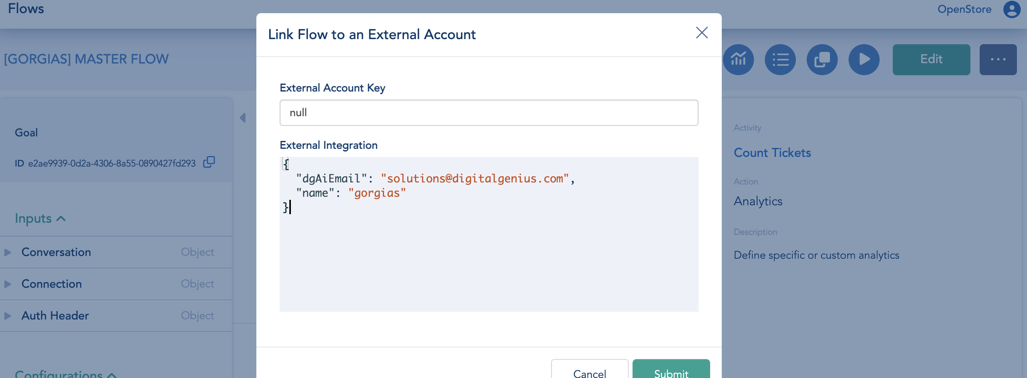Screen dimensions: 1027x378
Task: Open the OpenStore link
Action: click(964, 9)
